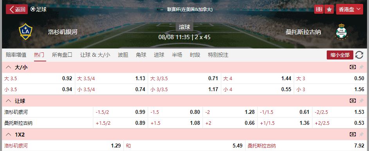This screenshot has height=151, width=369.
Task: Pin the 1X2 market
Action: [361, 135]
